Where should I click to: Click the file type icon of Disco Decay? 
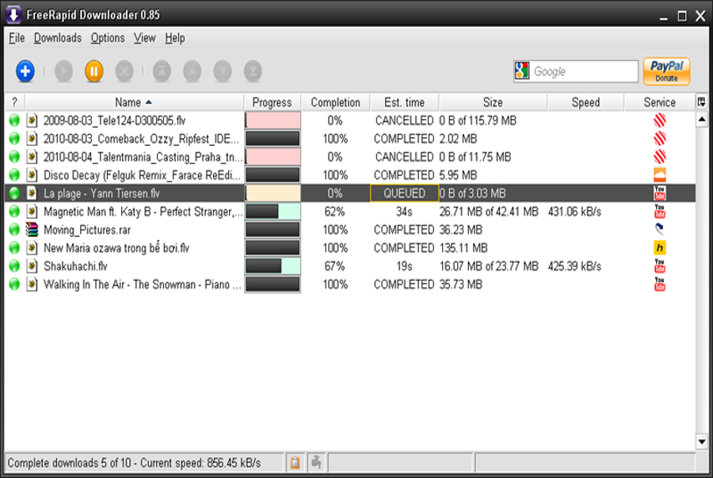tap(32, 175)
